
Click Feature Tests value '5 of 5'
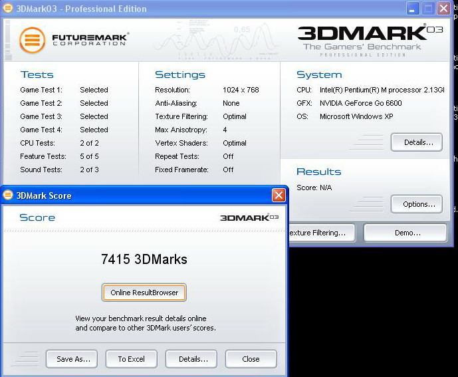click(x=89, y=156)
